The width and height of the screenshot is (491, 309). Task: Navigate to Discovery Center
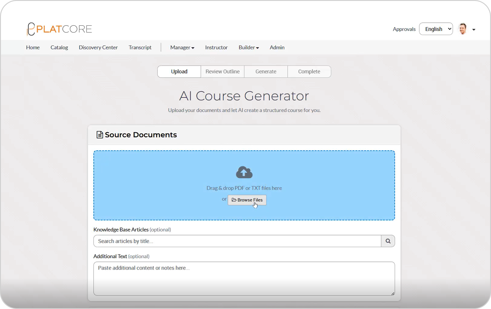click(98, 47)
